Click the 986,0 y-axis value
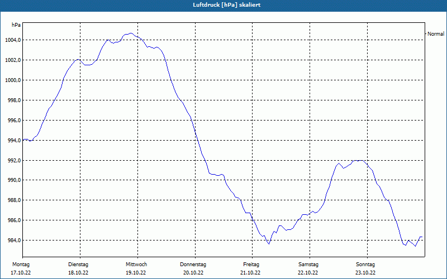This screenshot has height=279, width=447. [14, 220]
